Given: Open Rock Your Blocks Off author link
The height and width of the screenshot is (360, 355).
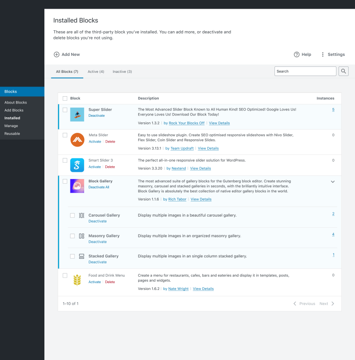Looking at the screenshot, I should (x=187, y=123).
